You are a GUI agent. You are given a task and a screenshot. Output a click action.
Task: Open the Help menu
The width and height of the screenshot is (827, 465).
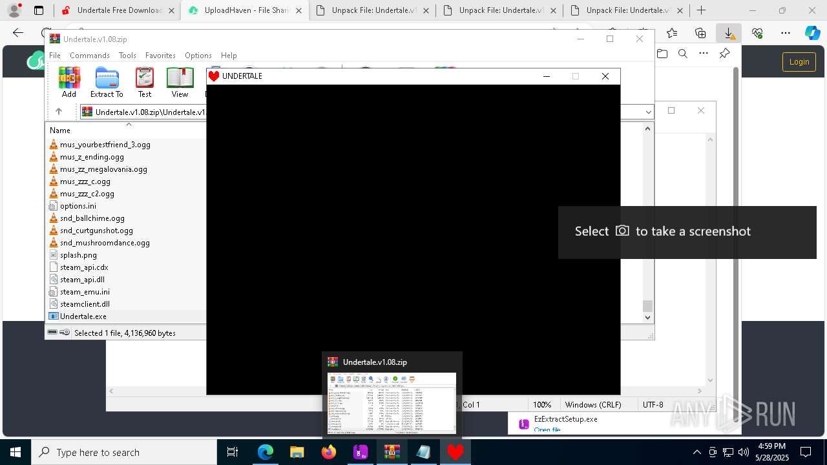[229, 56]
